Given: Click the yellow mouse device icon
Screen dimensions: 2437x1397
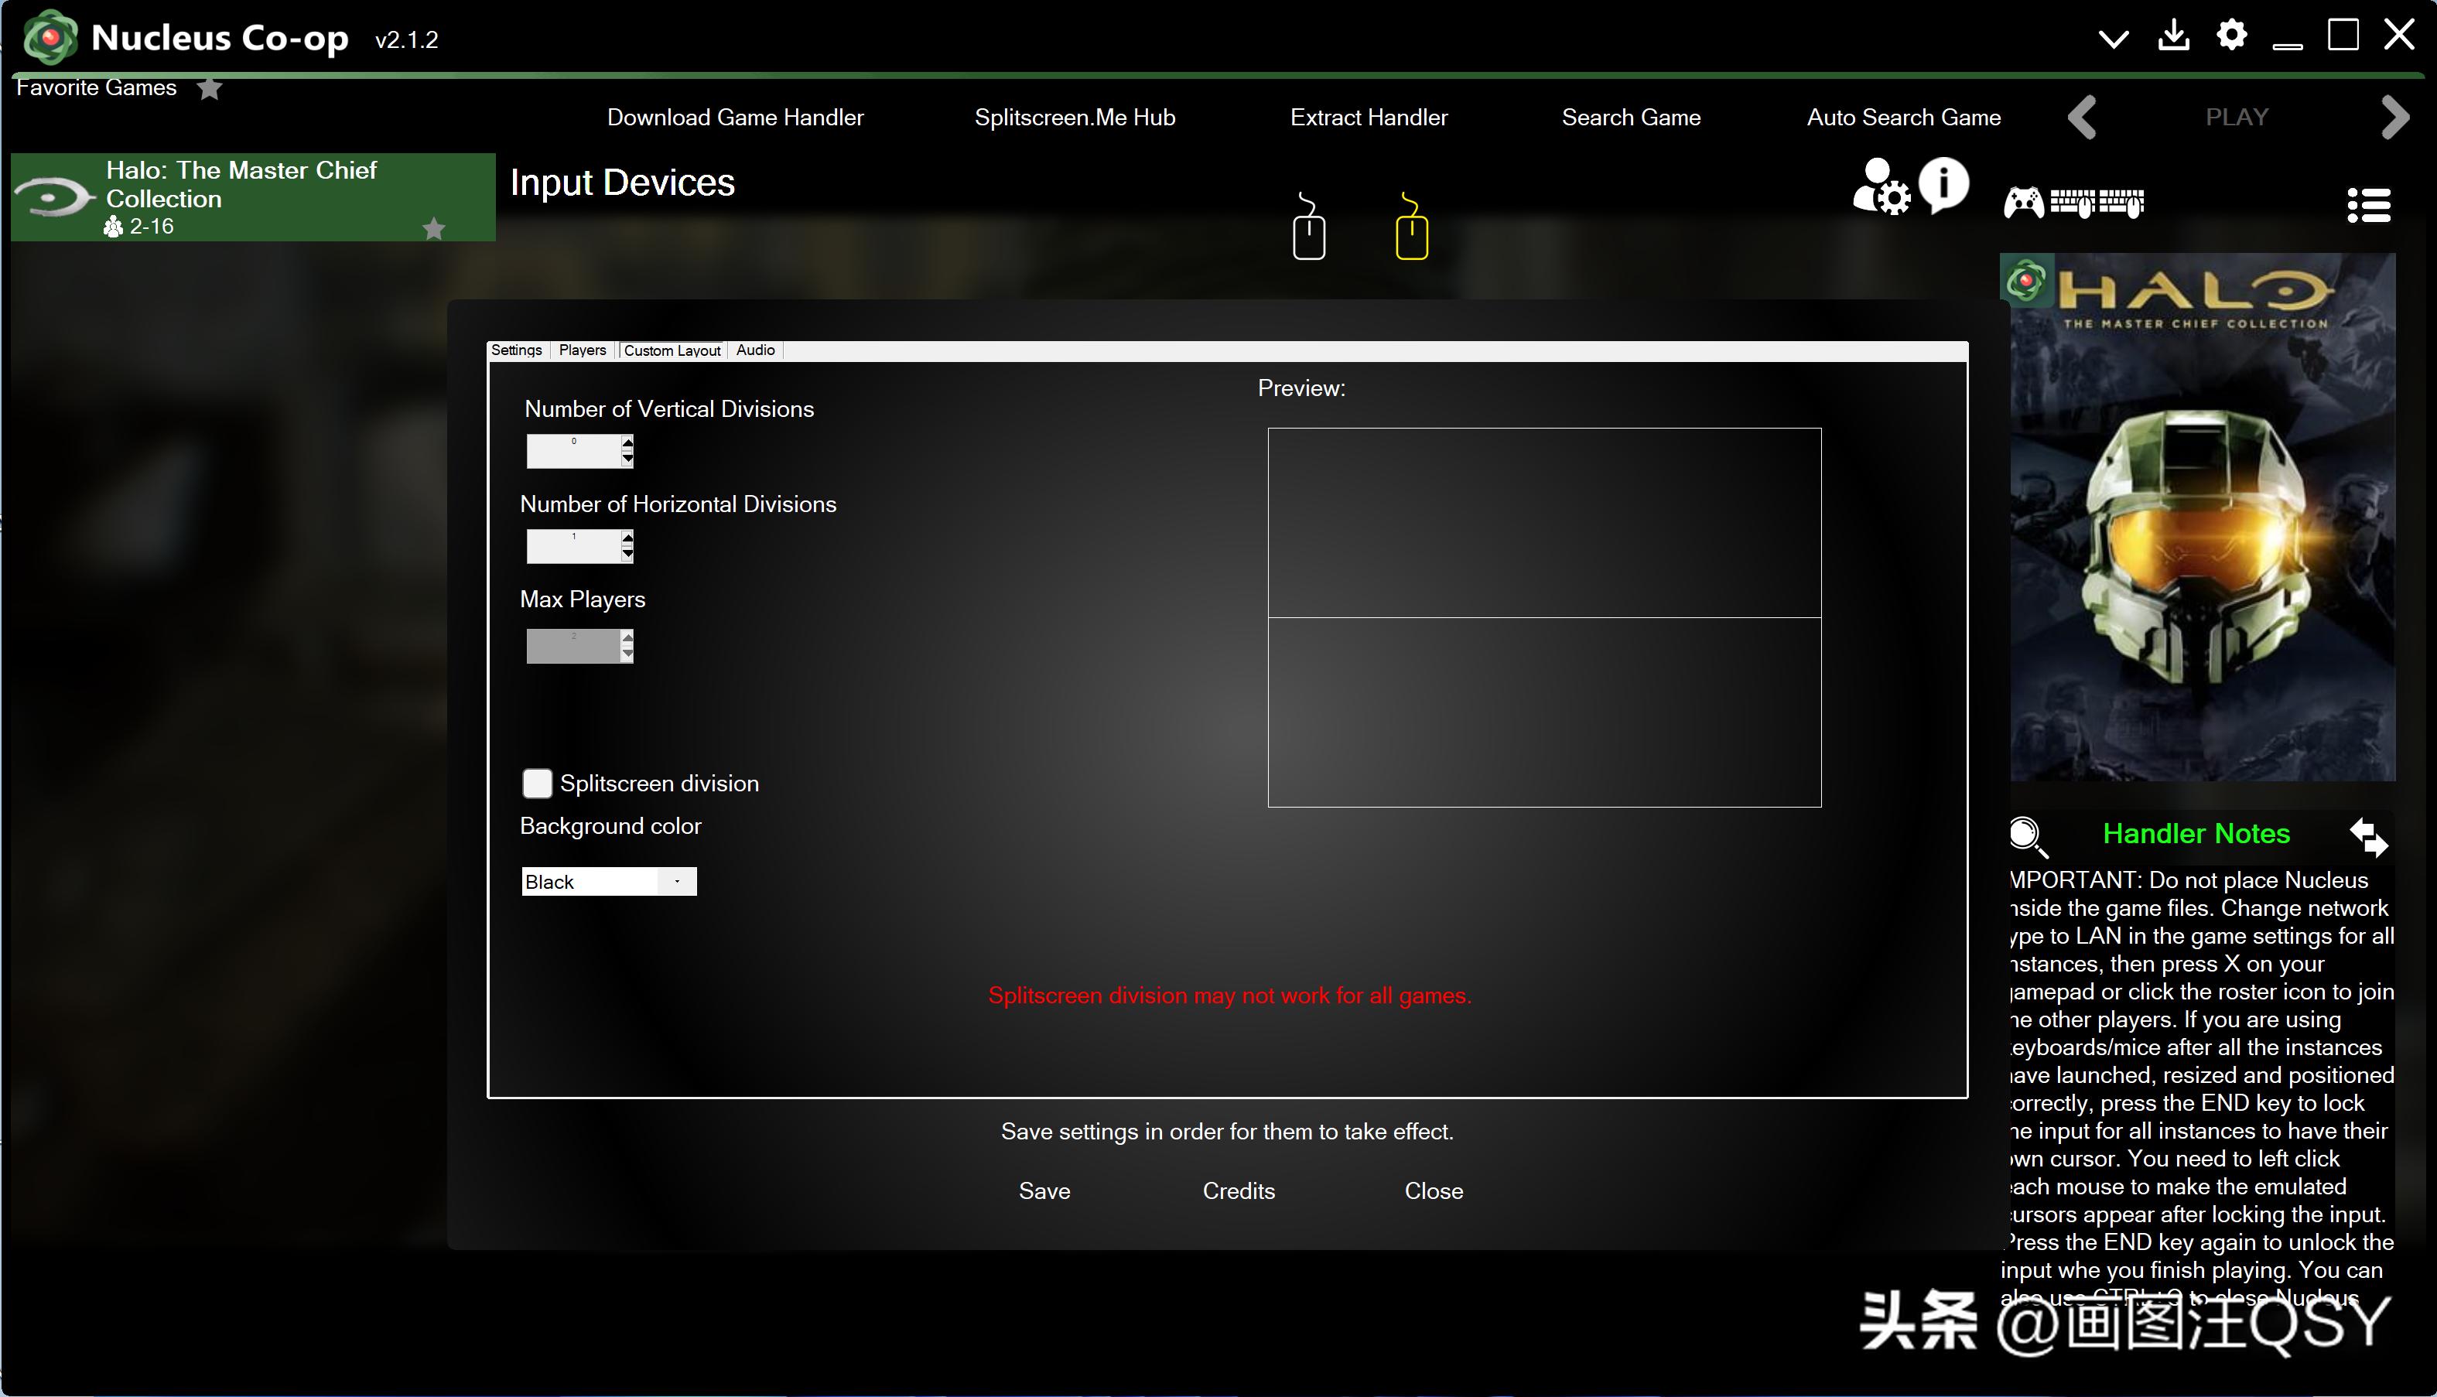Looking at the screenshot, I should pos(1411,228).
